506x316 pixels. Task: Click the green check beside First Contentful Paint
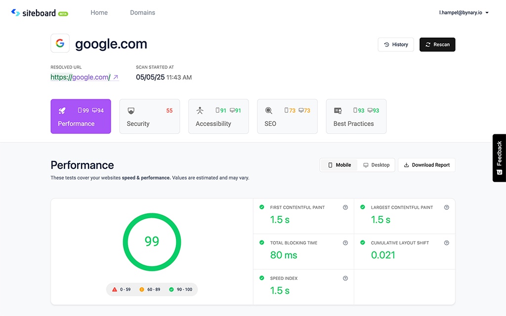262,207
